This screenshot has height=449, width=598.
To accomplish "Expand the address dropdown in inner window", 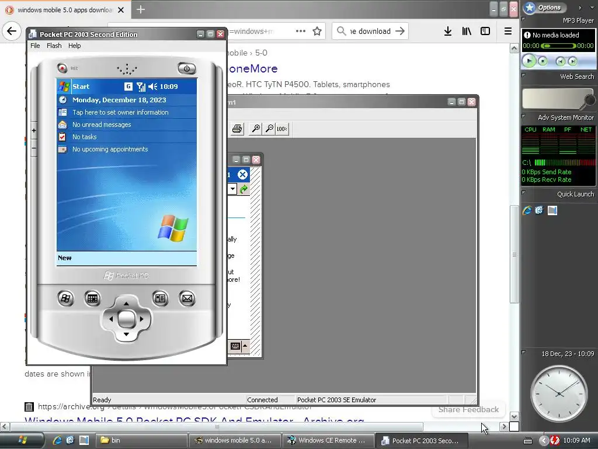I will 232,189.
